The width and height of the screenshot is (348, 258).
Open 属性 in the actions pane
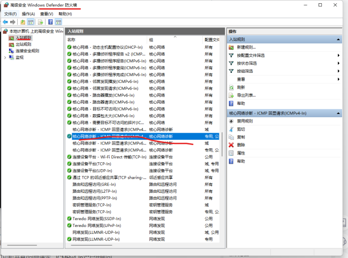(241, 153)
